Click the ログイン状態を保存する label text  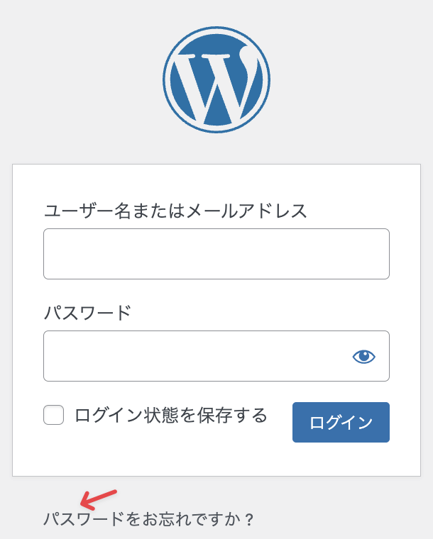coord(170,415)
